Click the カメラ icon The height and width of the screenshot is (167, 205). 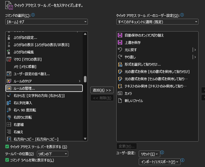click(x=120, y=93)
